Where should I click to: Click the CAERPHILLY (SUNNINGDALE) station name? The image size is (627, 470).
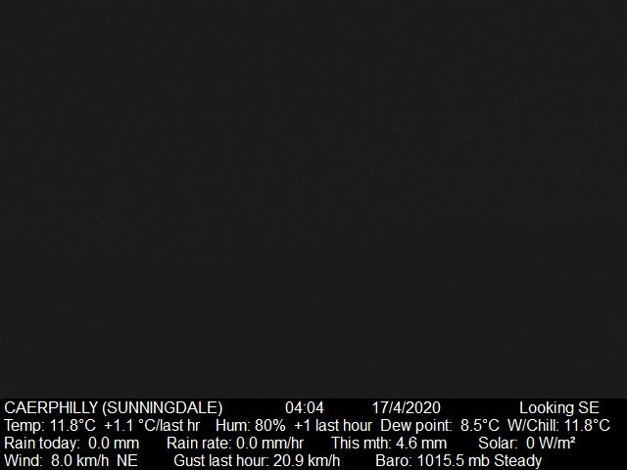pos(114,408)
